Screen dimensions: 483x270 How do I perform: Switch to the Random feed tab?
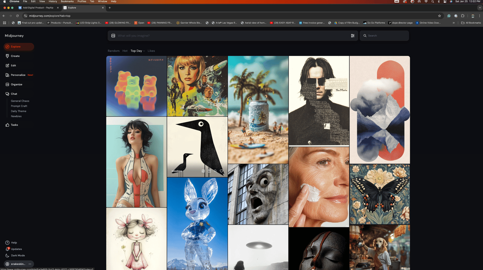click(x=113, y=51)
